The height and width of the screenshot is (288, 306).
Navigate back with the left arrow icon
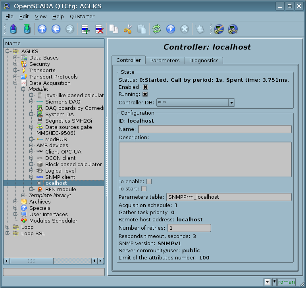(x=56, y=29)
